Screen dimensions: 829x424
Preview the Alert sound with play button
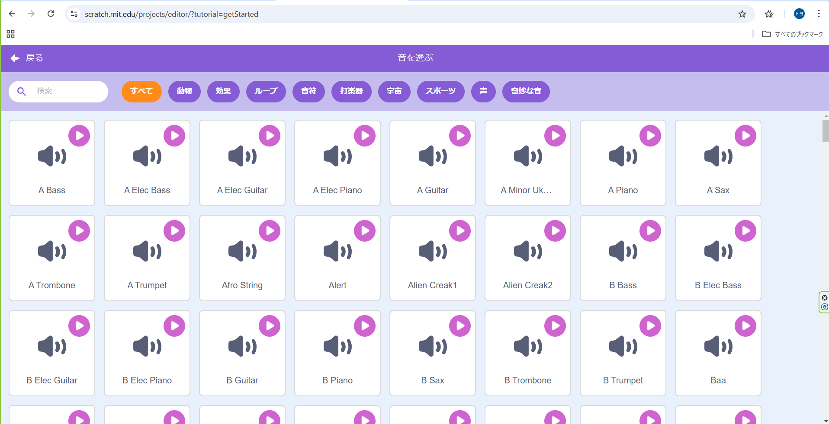[x=365, y=231]
